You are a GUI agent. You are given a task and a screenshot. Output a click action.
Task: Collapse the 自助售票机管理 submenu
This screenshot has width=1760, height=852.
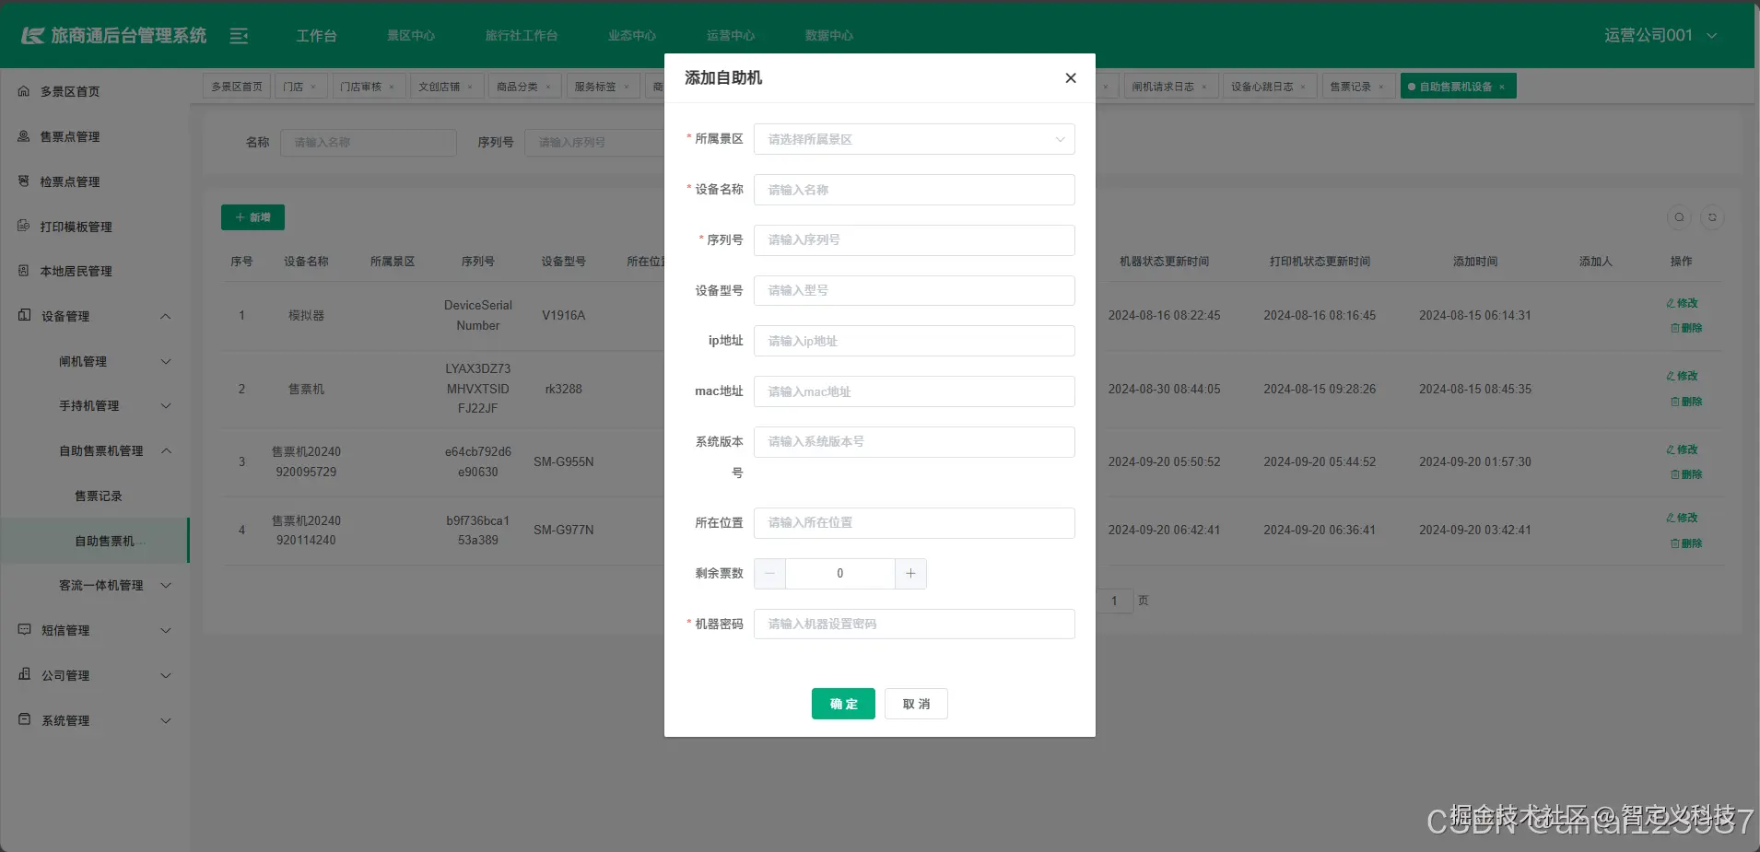[x=95, y=450]
